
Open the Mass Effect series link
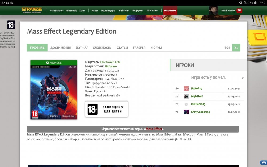(154, 129)
